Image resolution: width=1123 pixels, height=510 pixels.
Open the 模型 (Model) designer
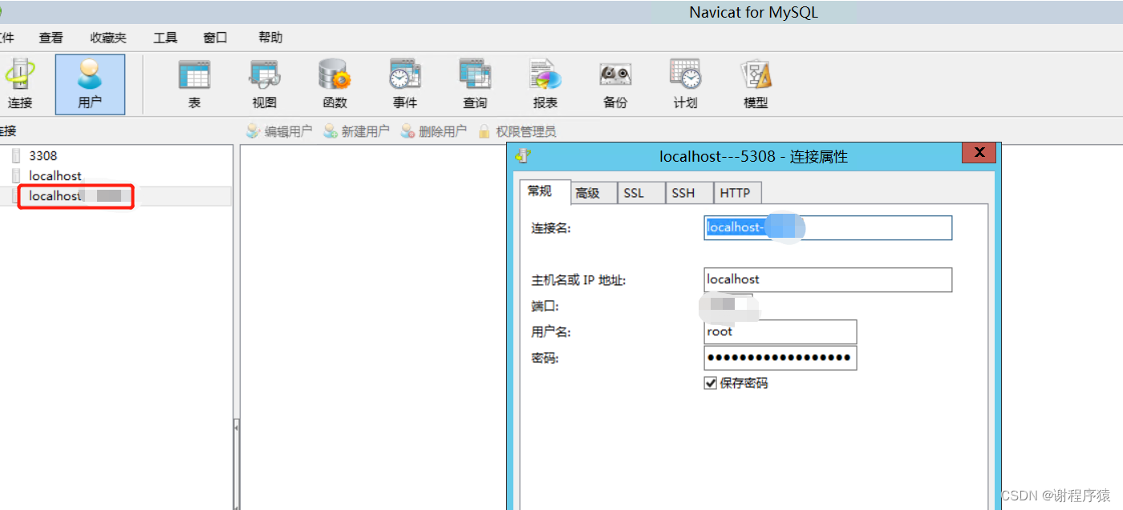tap(755, 83)
